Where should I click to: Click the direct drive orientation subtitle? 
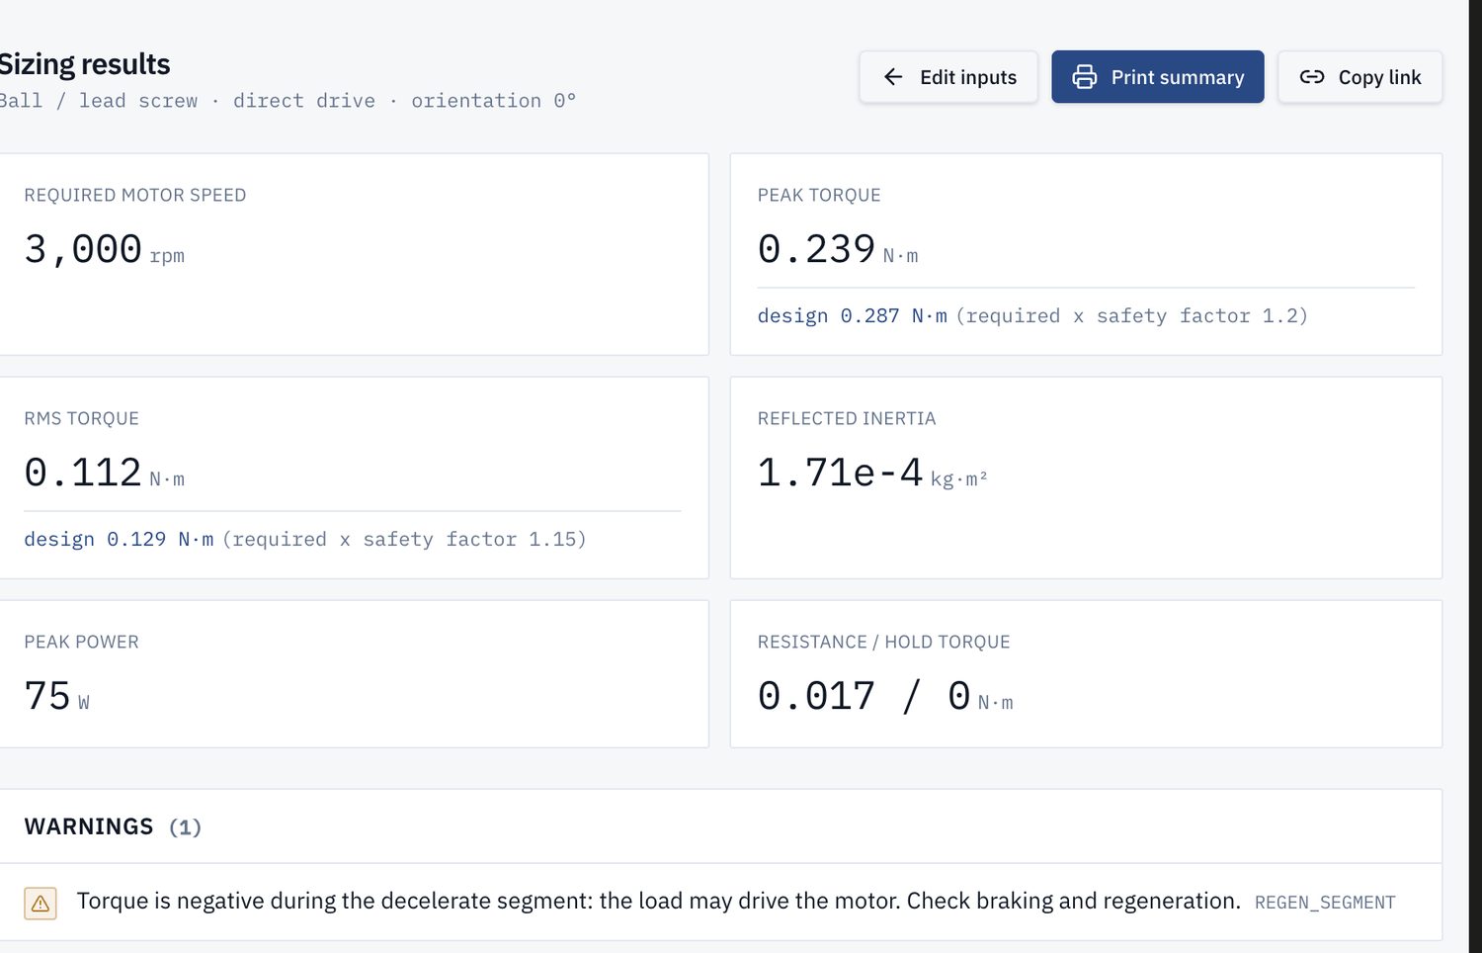pos(288,101)
